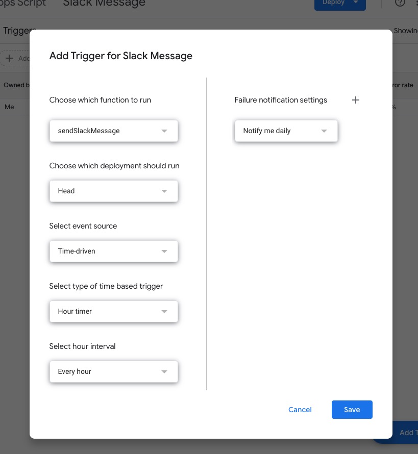418x454 pixels.
Task: Click the Select event source label
Action: click(x=83, y=226)
